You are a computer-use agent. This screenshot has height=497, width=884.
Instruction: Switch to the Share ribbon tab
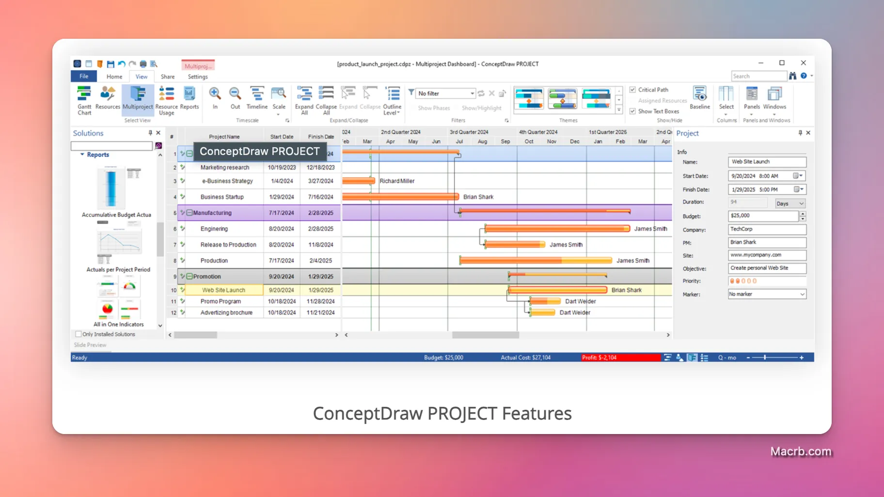(x=168, y=77)
